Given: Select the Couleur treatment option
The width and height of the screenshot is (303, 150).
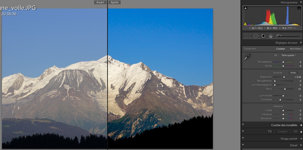Looking at the screenshot, I should (281, 49).
